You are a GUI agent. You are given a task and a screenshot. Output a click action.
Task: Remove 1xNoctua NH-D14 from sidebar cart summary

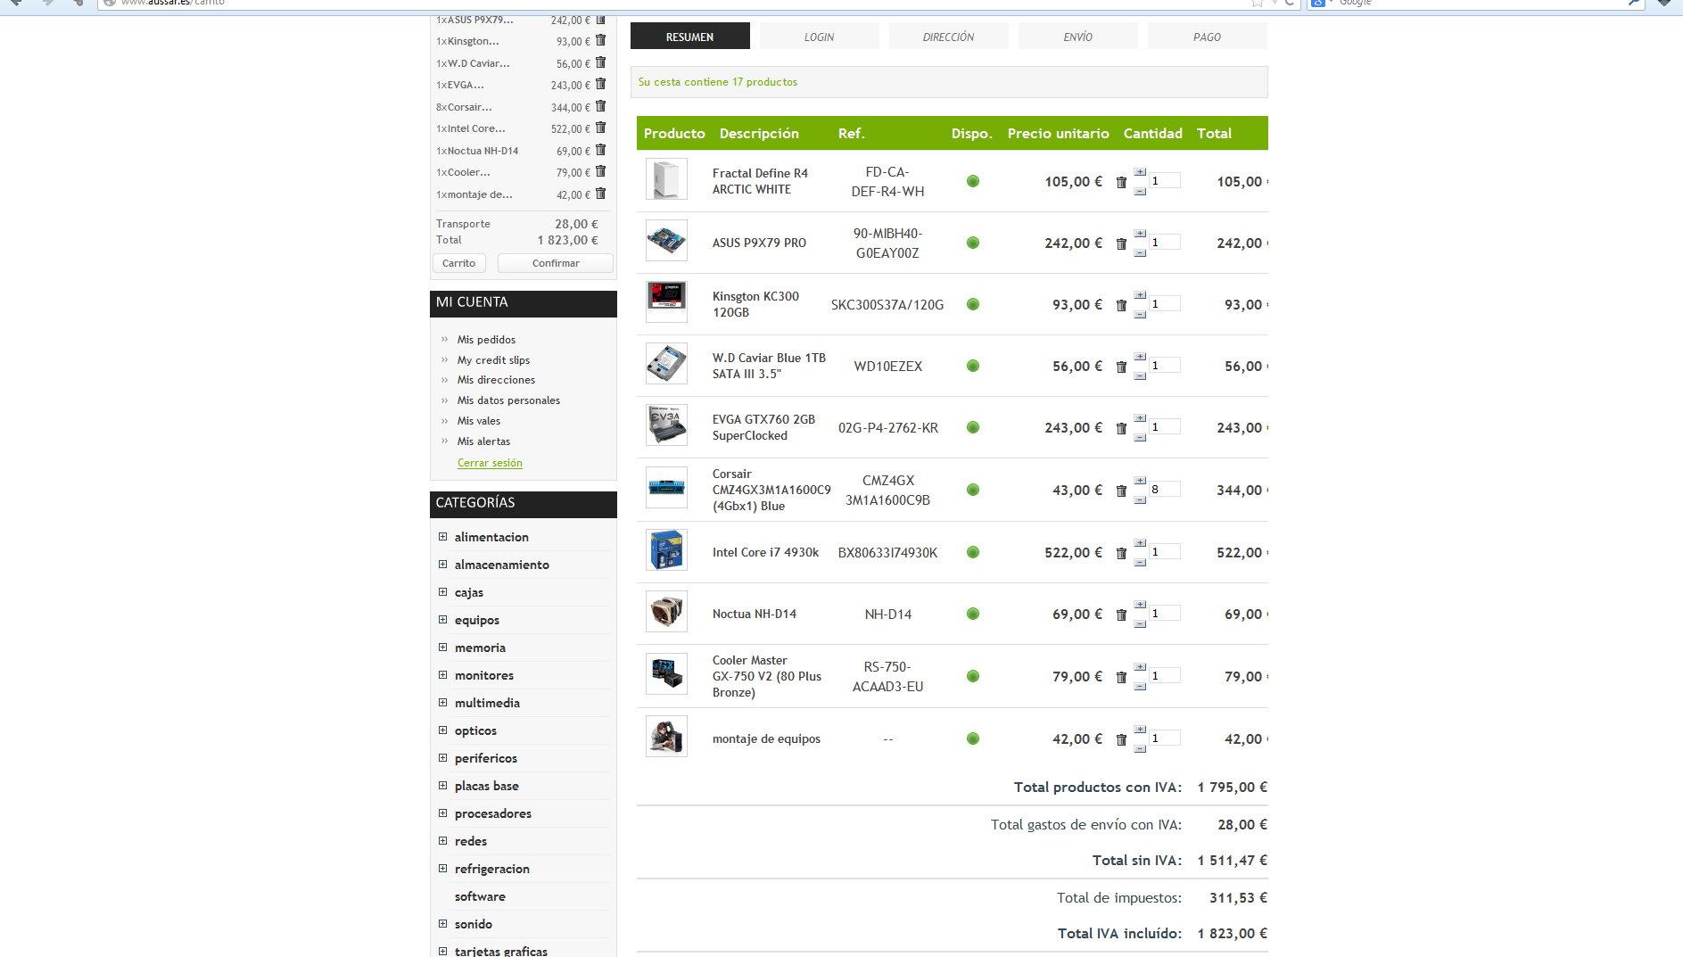click(600, 150)
